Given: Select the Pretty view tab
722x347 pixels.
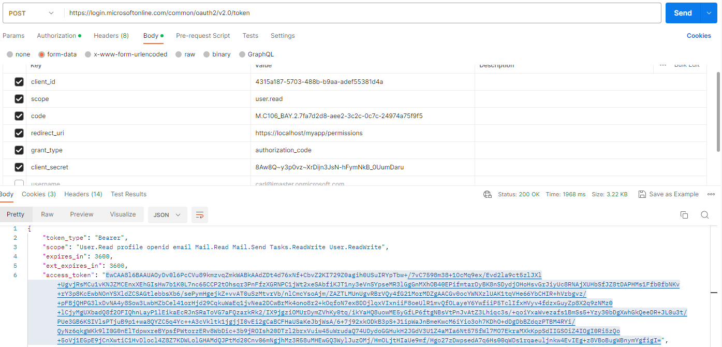Looking at the screenshot, I should (16, 214).
